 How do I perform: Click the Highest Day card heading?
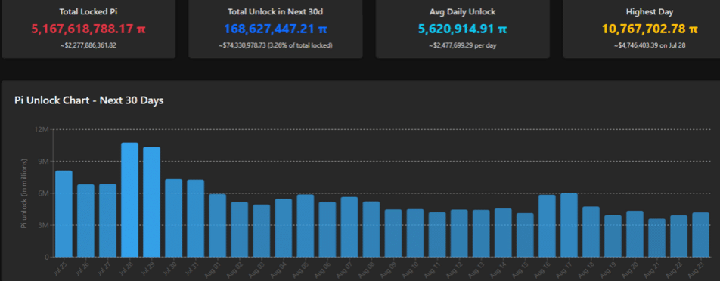pyautogui.click(x=650, y=11)
